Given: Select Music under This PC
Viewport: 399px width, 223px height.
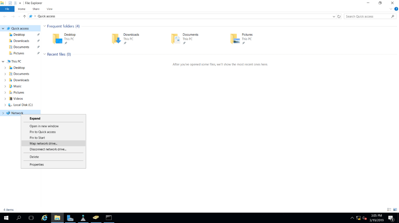Looking at the screenshot, I should click(x=17, y=86).
